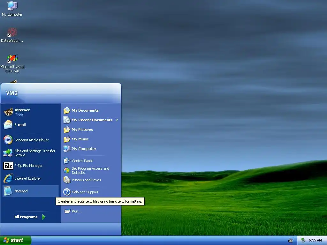327x245 pixels.
Task: Select Set Program Access and Defaults text
Action: point(90,170)
